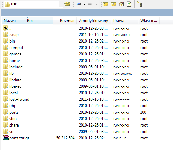Click the forward arrow icon
The height and width of the screenshot is (150, 173).
[90, 4]
